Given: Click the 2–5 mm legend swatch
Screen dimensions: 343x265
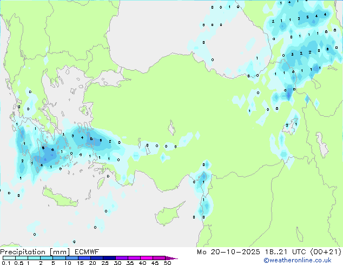Looking at the screenshot, I should tap(47, 258).
